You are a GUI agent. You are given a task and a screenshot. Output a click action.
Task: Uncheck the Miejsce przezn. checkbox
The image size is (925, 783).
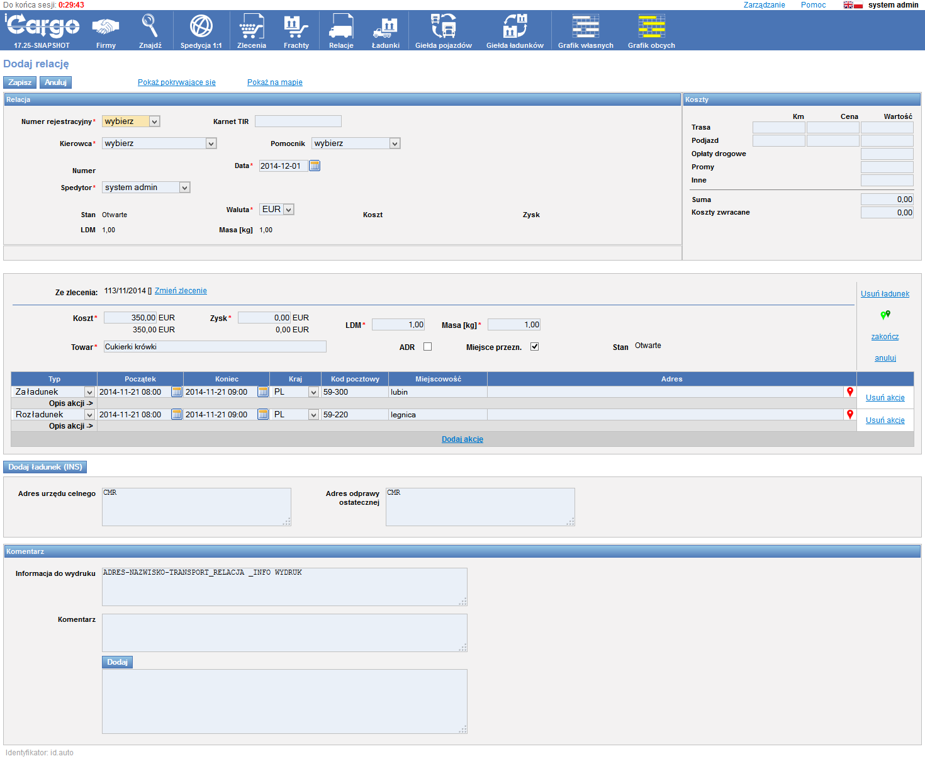click(x=535, y=346)
